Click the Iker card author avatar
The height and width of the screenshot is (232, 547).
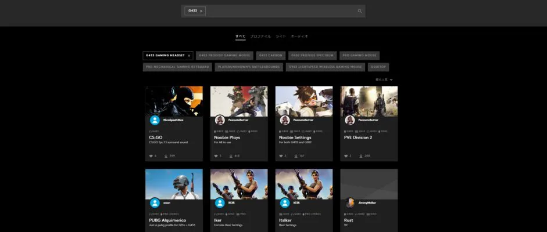click(220, 203)
